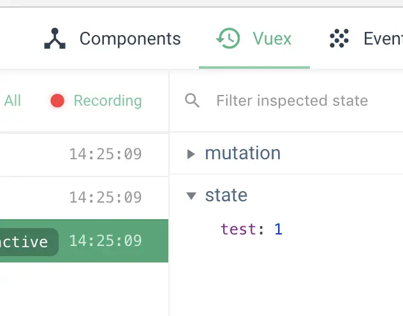Click the highlighted green 14:25:09 timestamp
Viewport: 403px width, 316px height.
tap(105, 241)
